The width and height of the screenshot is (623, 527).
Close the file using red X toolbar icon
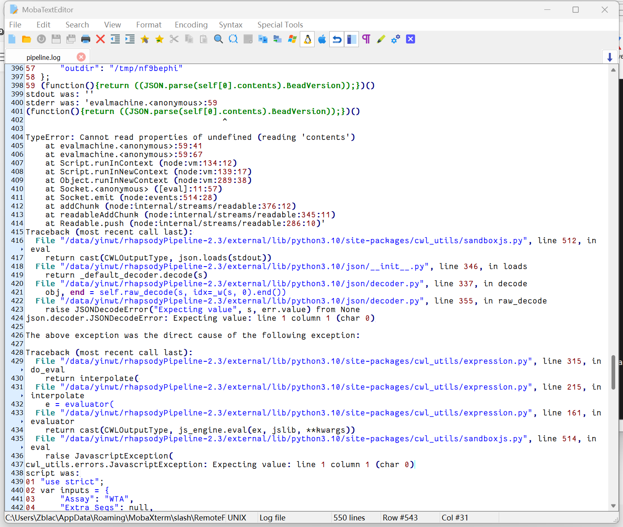(x=100, y=39)
